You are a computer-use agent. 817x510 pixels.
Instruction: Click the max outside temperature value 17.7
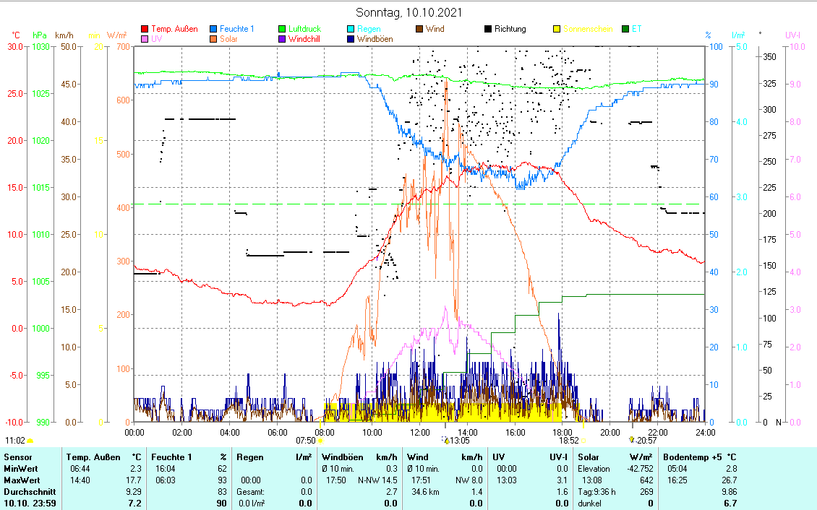pyautogui.click(x=134, y=480)
